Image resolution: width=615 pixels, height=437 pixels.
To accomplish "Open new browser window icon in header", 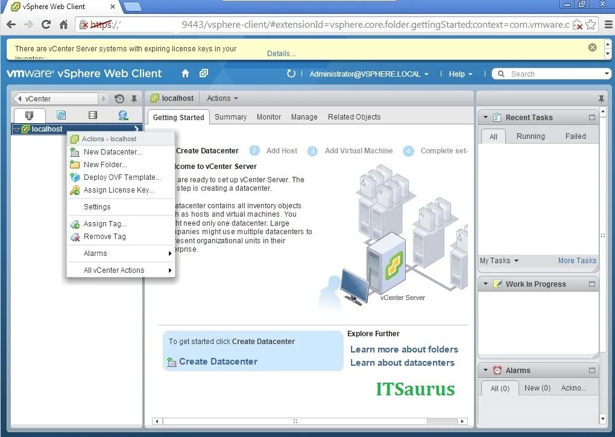I will (x=204, y=74).
